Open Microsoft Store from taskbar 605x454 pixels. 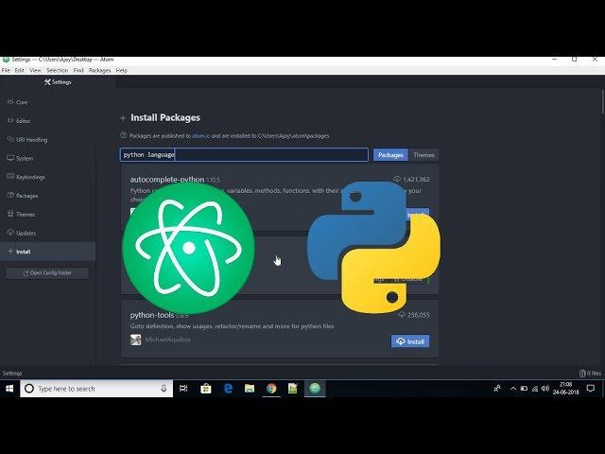click(x=206, y=389)
